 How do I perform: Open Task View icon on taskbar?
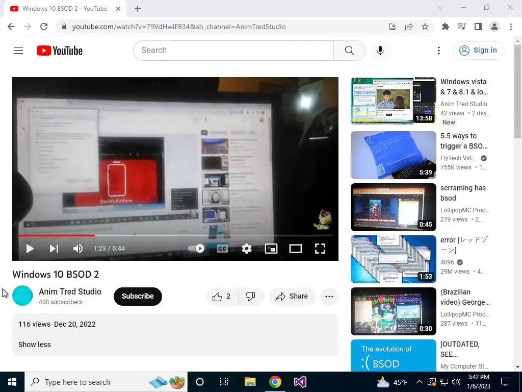pyautogui.click(x=224, y=382)
